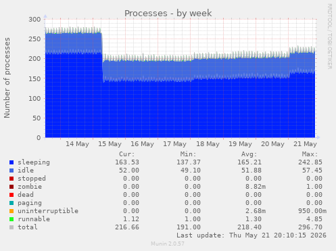Click the '20 May' x-axis label

tap(272, 144)
